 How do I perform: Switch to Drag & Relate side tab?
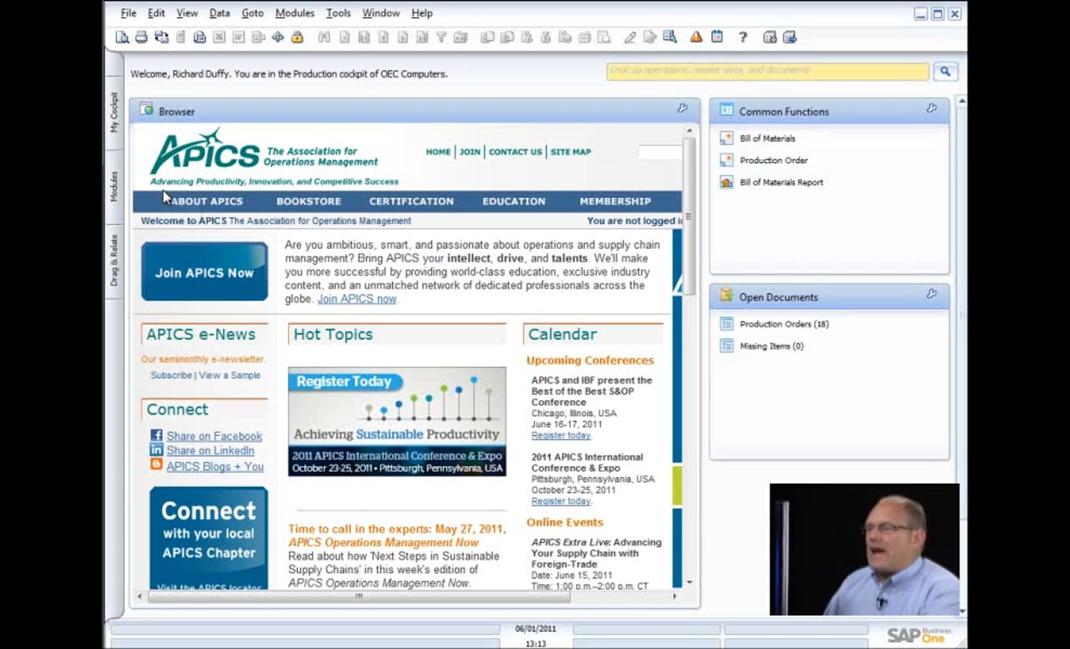pyautogui.click(x=115, y=260)
